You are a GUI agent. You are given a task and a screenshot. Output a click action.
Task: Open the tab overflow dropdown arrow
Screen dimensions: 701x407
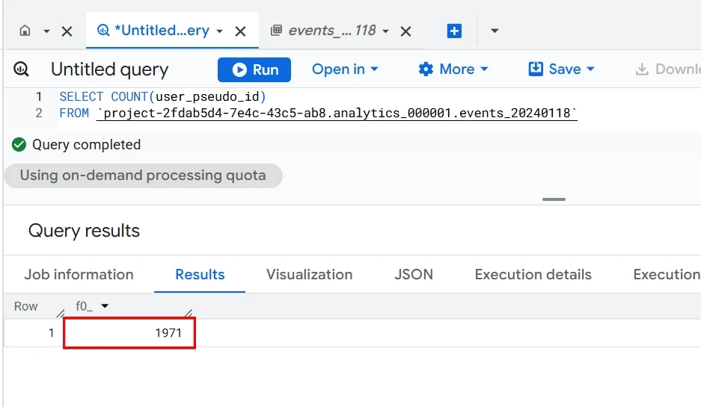(495, 31)
